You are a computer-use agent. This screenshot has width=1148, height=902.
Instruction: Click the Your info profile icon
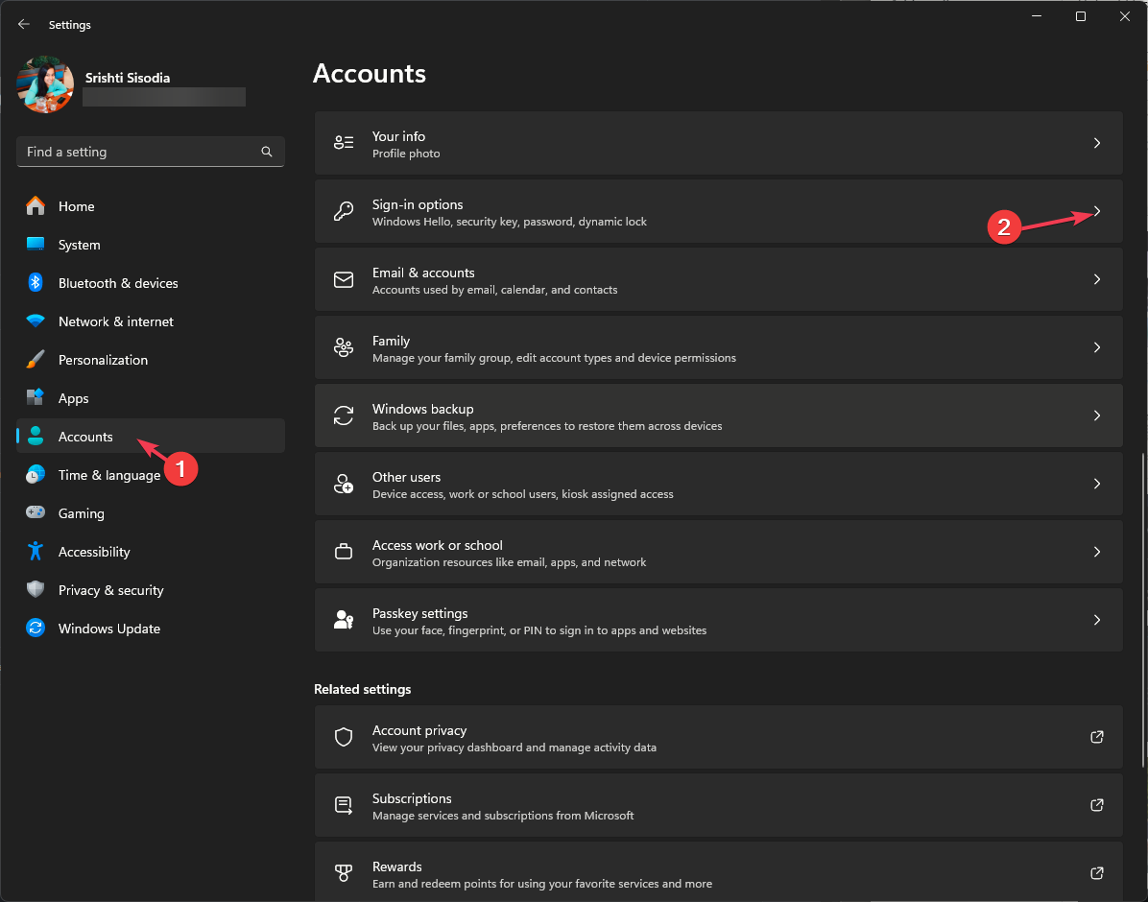pyautogui.click(x=344, y=143)
